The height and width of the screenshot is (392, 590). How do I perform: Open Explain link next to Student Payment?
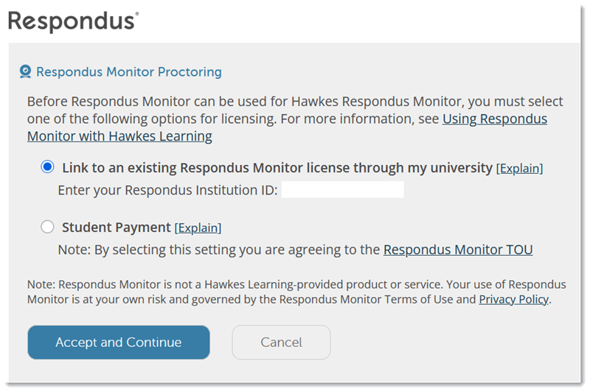point(198,228)
